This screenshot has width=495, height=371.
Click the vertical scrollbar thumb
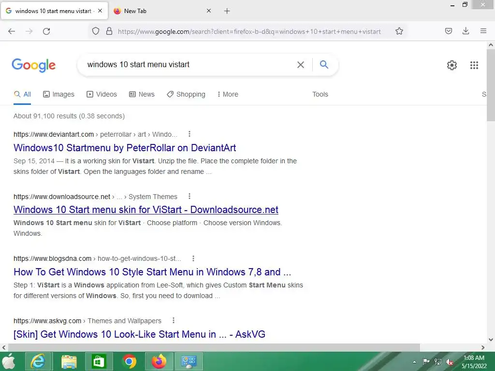coord(491,85)
